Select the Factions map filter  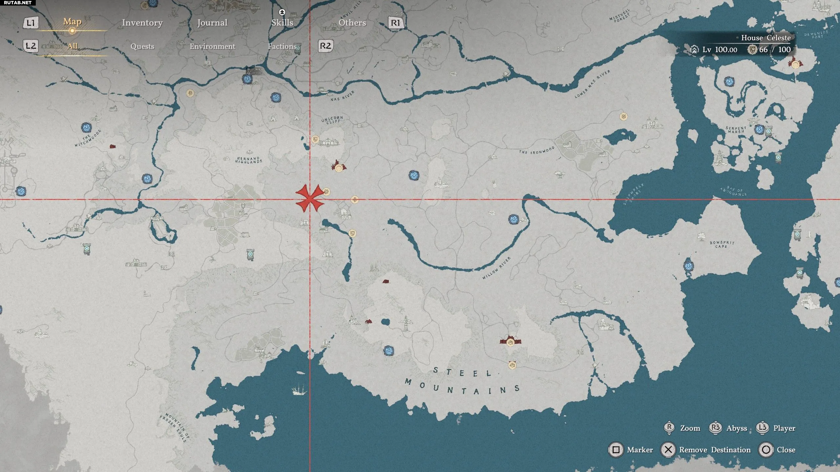[282, 46]
